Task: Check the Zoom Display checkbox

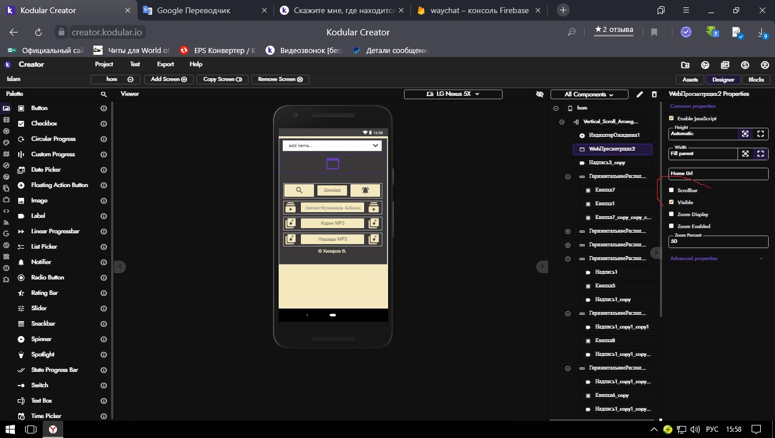Action: (x=671, y=214)
